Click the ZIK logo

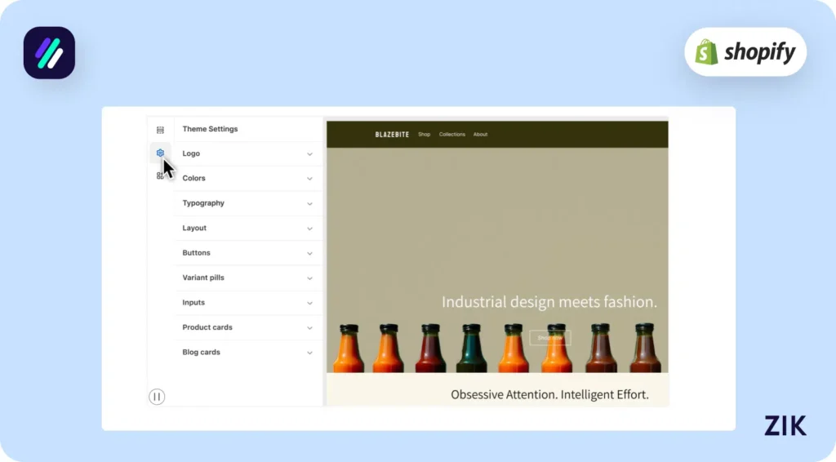coord(785,425)
